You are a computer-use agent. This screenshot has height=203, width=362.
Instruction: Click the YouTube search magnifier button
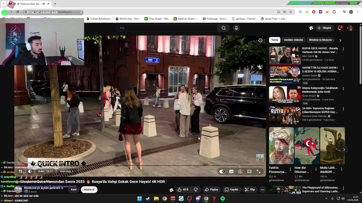(223, 28)
